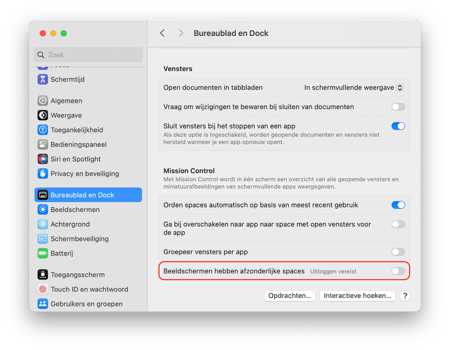This screenshot has width=450, height=350.
Task: Go back with the left chevron
Action: pos(162,33)
